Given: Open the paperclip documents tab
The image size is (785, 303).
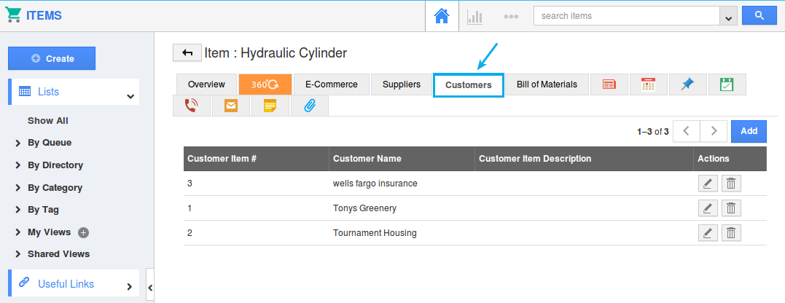Looking at the screenshot, I should (309, 106).
